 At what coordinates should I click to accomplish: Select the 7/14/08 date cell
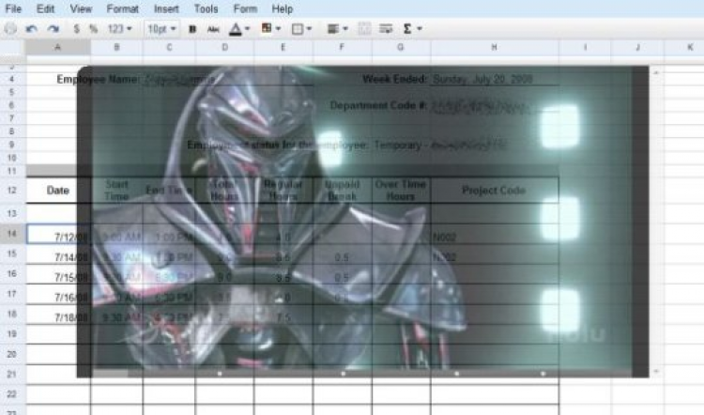click(x=58, y=255)
